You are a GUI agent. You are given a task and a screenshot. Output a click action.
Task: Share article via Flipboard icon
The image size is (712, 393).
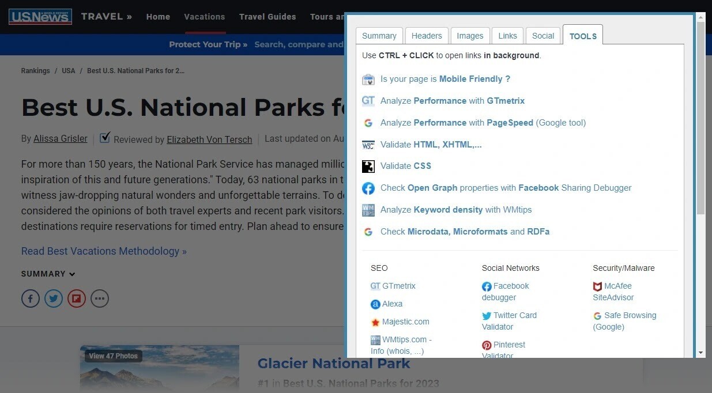point(77,298)
